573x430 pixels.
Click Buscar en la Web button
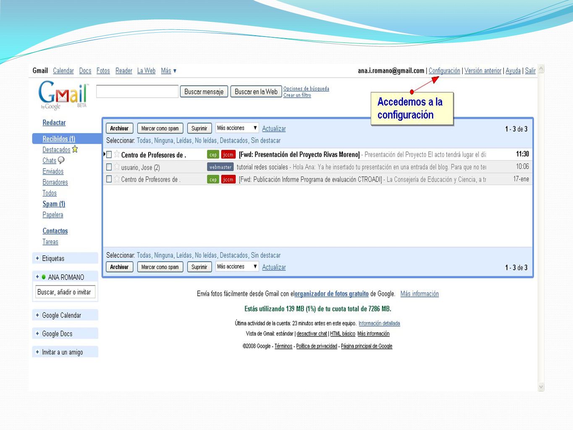pyautogui.click(x=256, y=92)
